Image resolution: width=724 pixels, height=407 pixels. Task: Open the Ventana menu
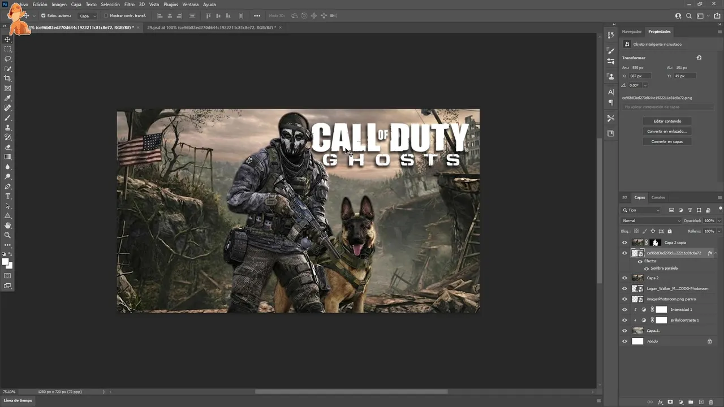pyautogui.click(x=191, y=5)
